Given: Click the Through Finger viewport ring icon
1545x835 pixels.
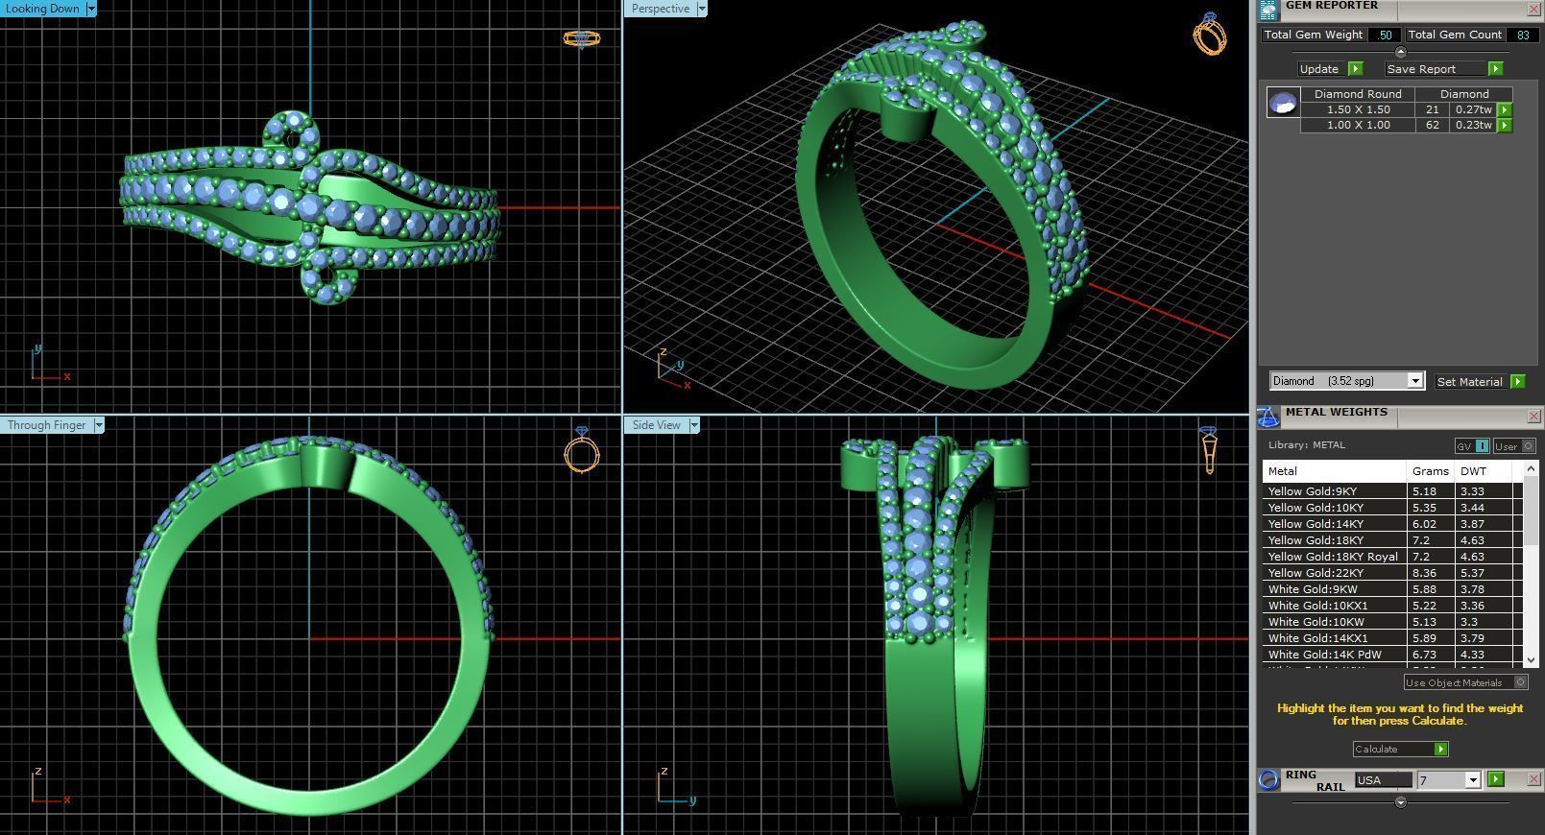Looking at the screenshot, I should coord(582,449).
